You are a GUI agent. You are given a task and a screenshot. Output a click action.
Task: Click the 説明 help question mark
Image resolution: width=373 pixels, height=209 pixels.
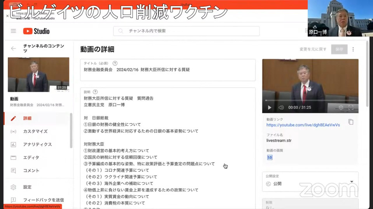pyautogui.click(x=95, y=92)
